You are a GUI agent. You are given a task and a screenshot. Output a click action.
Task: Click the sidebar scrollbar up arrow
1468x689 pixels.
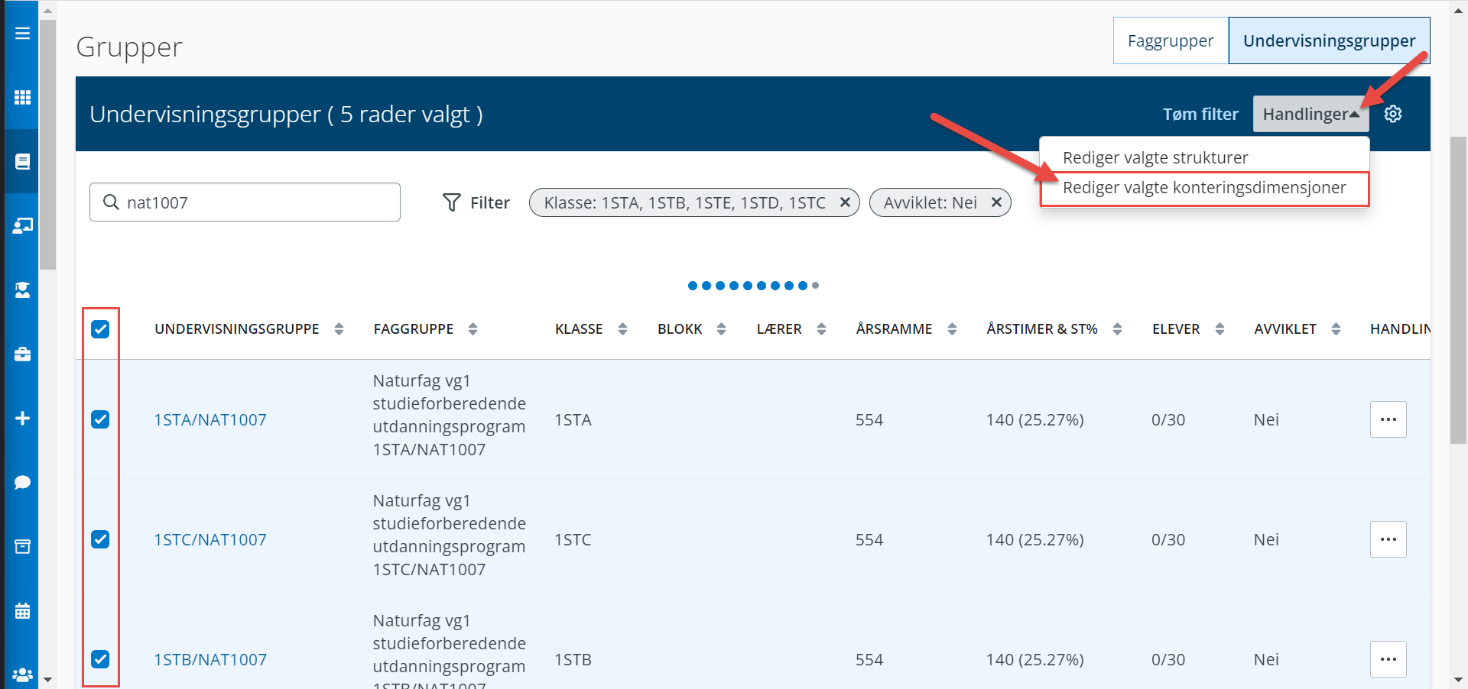coord(47,10)
